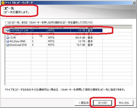Click 基本 type cell in the DownLoad row
The height and width of the screenshot is (108, 137).
90,45
